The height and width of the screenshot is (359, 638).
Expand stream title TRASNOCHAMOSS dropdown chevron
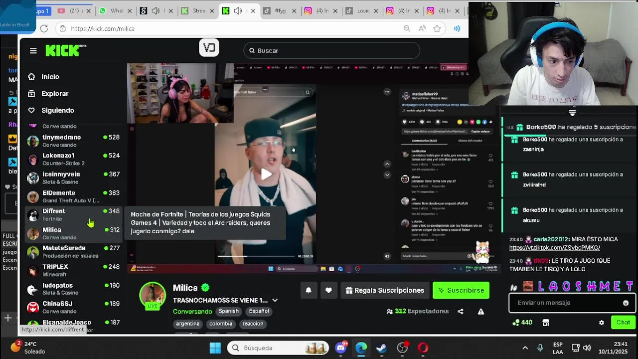[x=275, y=300]
